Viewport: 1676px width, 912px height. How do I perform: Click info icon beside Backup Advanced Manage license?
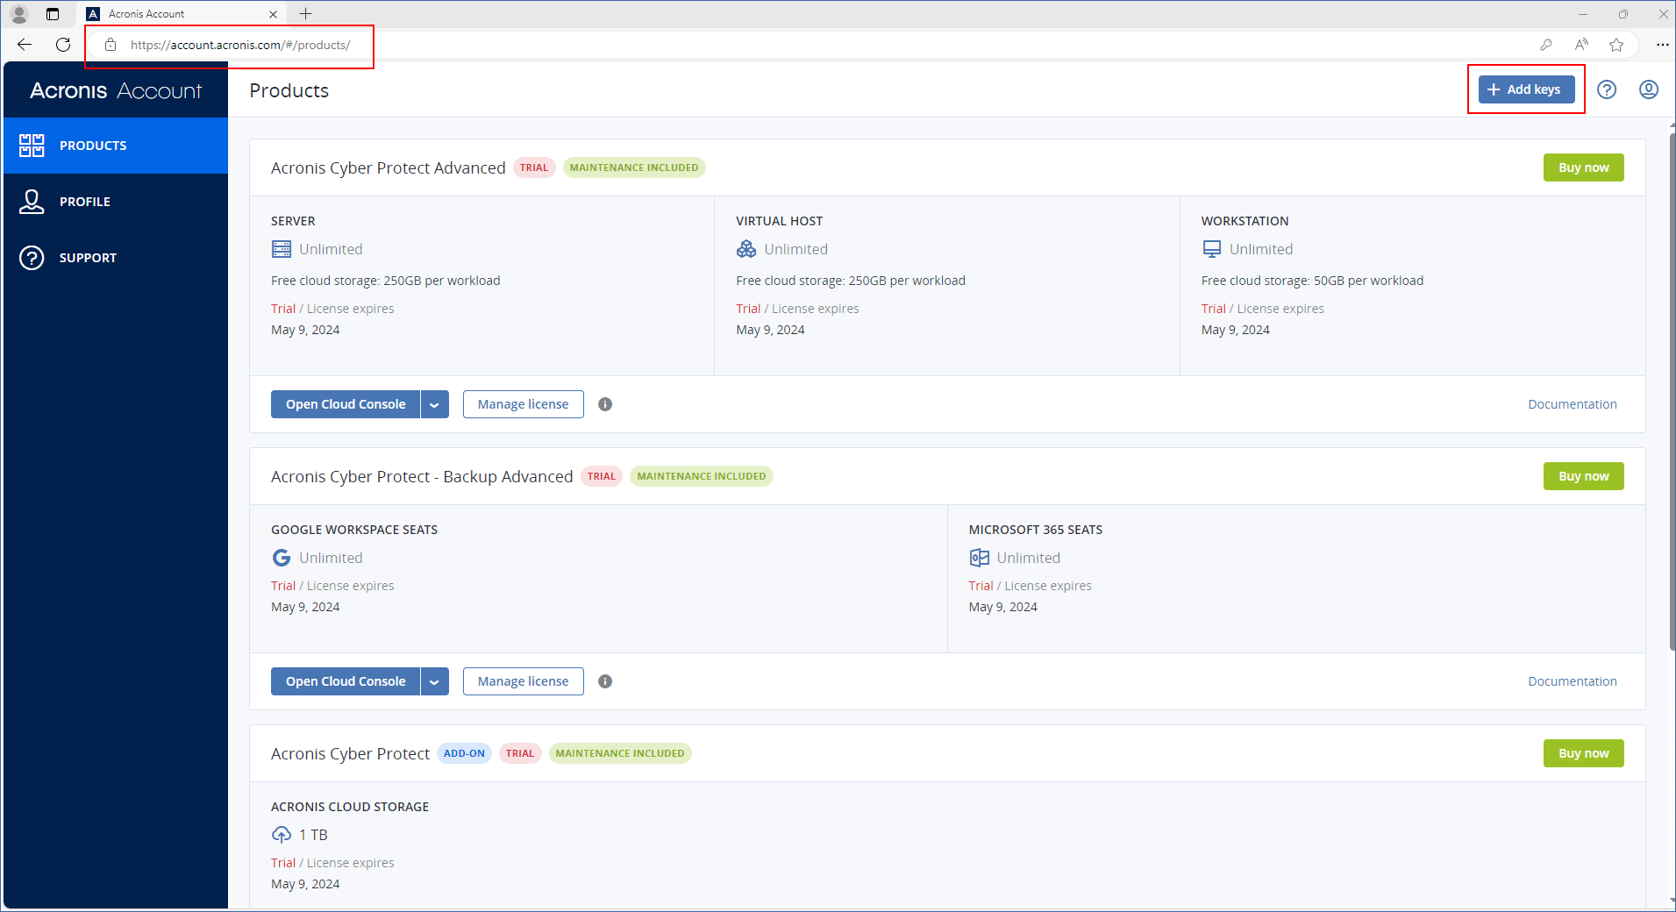point(605,681)
